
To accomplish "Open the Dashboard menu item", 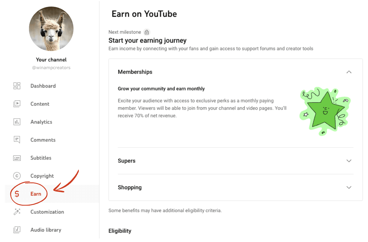I will pos(43,86).
